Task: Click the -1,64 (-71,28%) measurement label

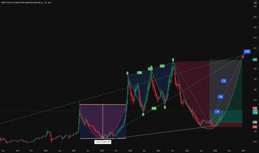Action: 103,142
